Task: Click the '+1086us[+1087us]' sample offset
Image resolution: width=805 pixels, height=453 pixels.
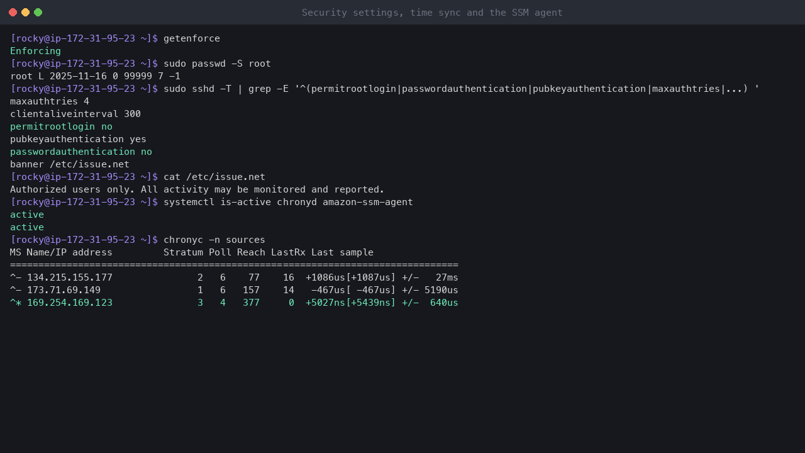Action: click(x=351, y=277)
